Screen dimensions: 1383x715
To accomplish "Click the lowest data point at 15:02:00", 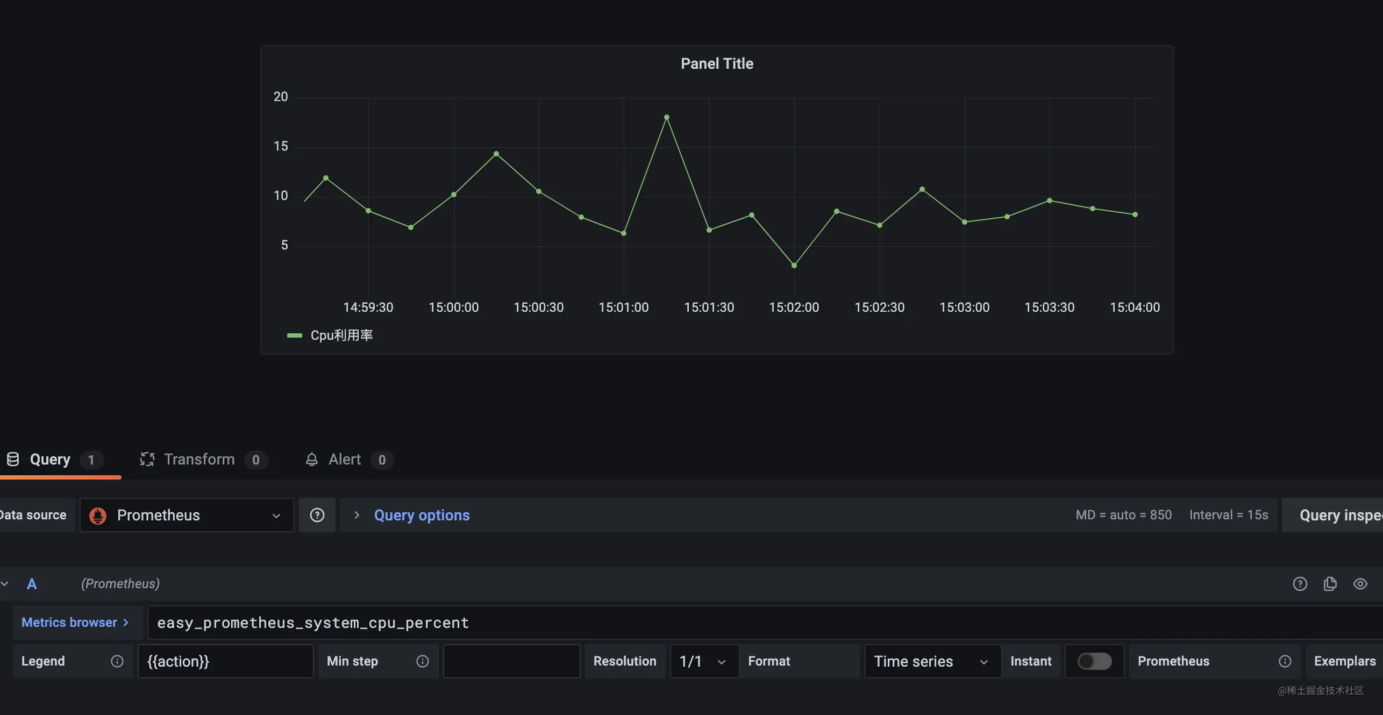I will point(794,266).
